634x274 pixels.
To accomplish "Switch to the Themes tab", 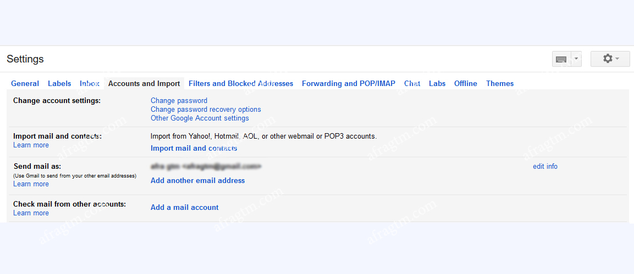I will tap(500, 83).
